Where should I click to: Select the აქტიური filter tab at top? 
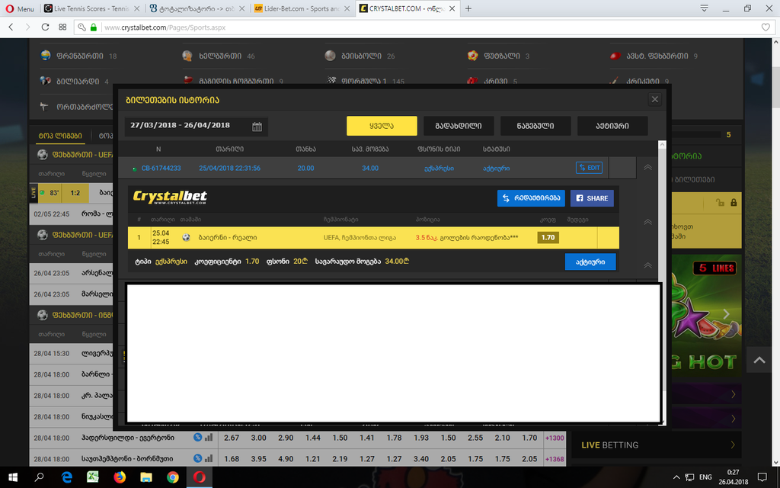pyautogui.click(x=612, y=126)
